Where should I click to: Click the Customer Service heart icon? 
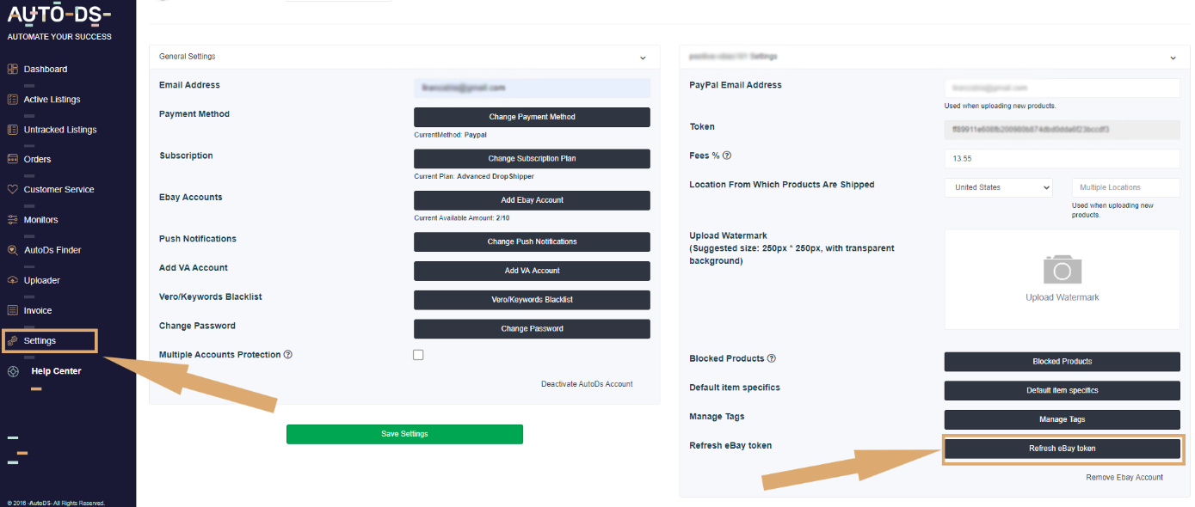click(12, 189)
